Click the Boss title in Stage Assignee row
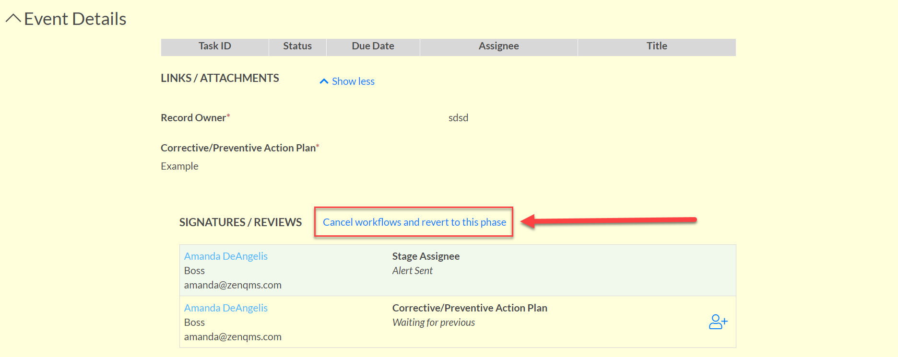This screenshot has width=898, height=357. (194, 270)
